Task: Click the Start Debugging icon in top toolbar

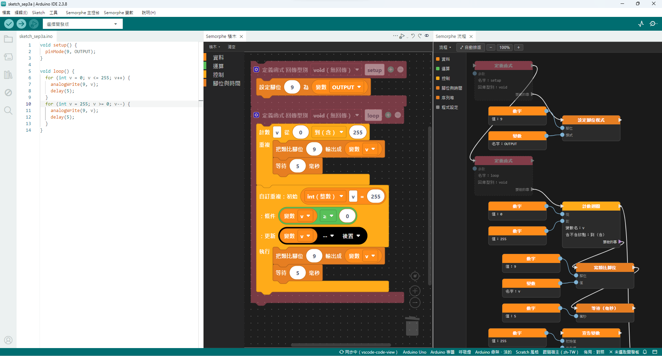Action: coord(34,24)
